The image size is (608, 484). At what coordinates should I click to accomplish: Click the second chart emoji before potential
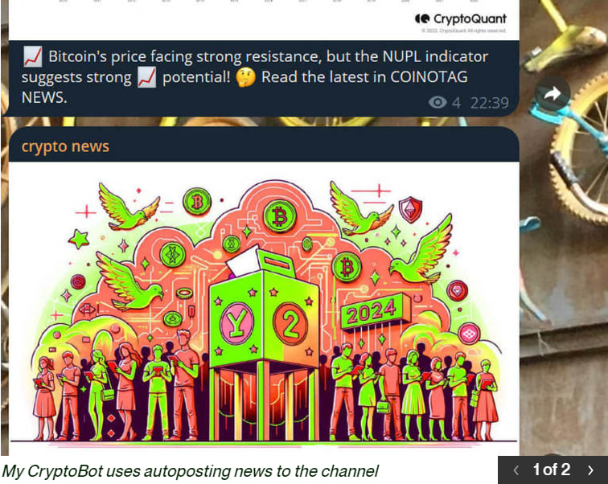pyautogui.click(x=147, y=76)
